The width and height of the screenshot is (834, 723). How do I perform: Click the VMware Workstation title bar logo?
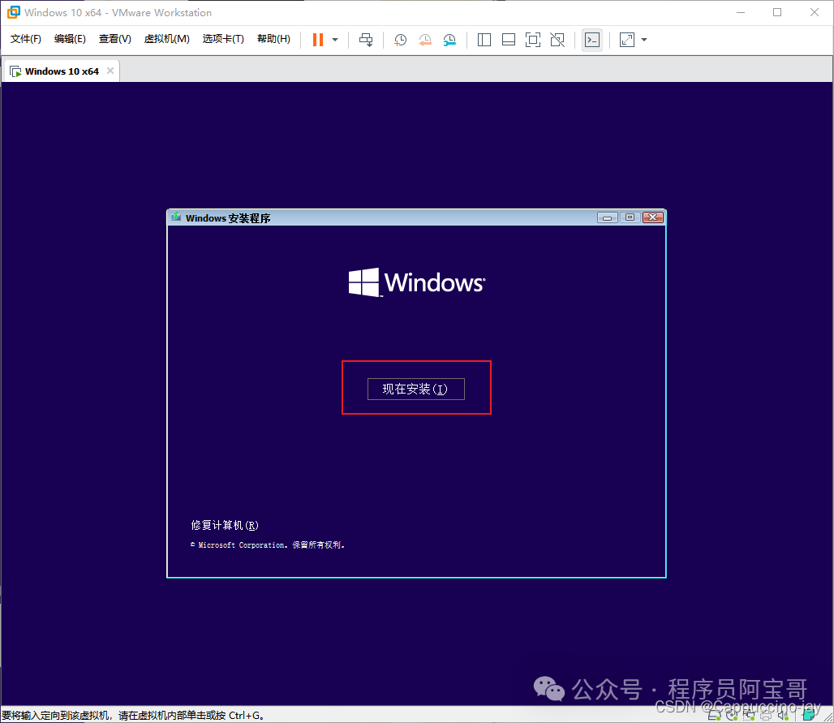click(x=13, y=12)
